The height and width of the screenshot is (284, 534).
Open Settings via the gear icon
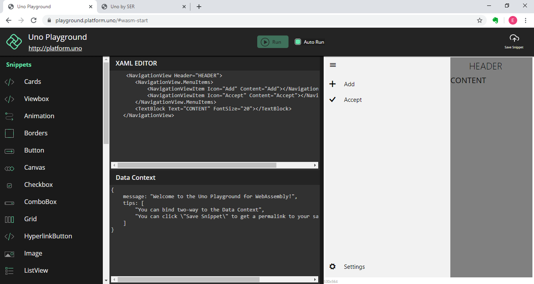point(332,266)
